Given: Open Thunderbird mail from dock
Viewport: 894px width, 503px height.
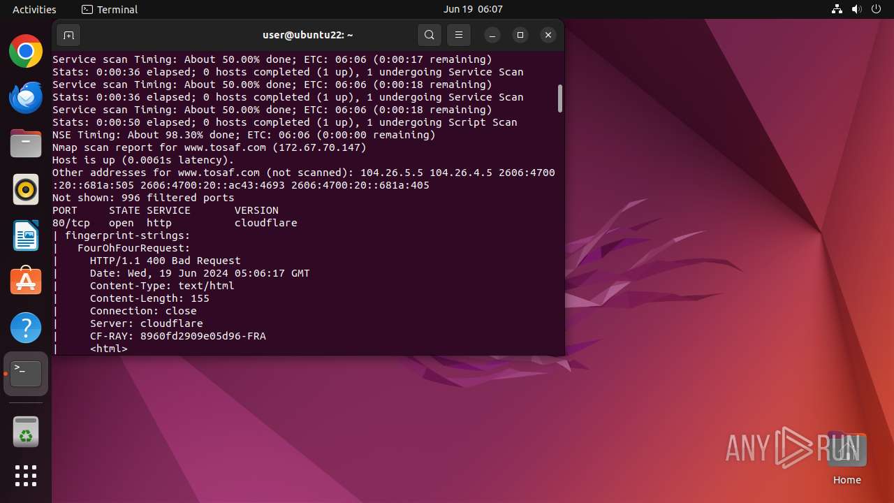Looking at the screenshot, I should tap(26, 97).
